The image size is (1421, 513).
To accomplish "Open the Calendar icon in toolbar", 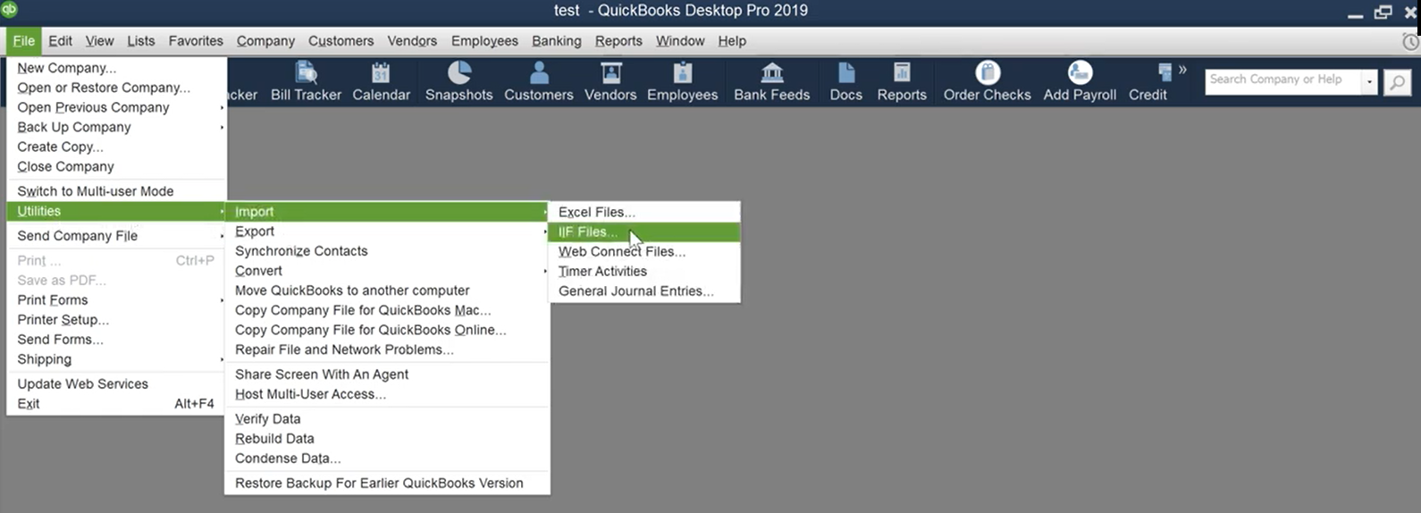I will [x=381, y=71].
